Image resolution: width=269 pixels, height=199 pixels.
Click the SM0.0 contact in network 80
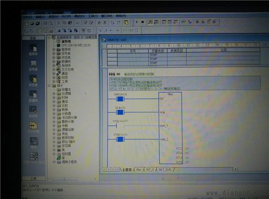pyautogui.click(x=120, y=99)
